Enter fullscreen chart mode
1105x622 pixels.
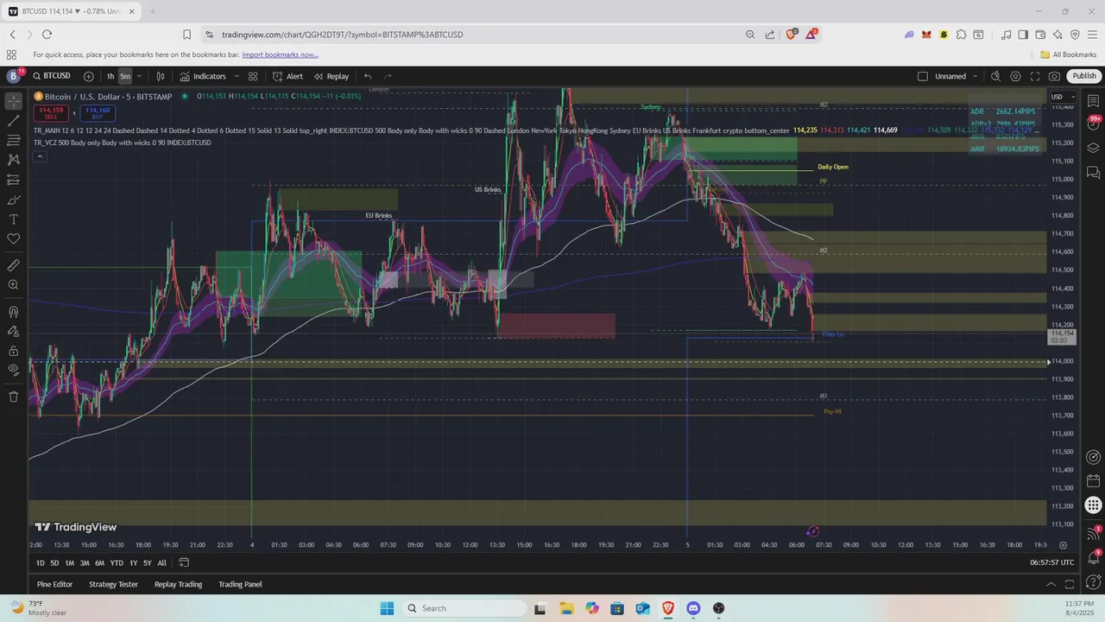coord(1035,76)
